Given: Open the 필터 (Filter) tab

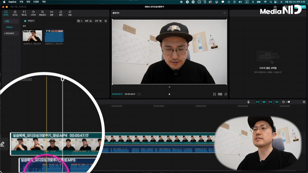Looking at the screenshot, I should (x=61, y=13).
